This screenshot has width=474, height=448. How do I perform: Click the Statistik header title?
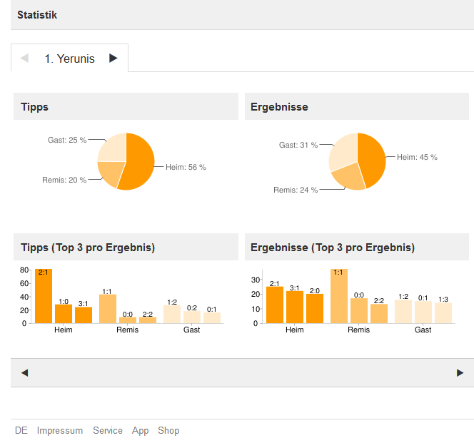pyautogui.click(x=37, y=15)
